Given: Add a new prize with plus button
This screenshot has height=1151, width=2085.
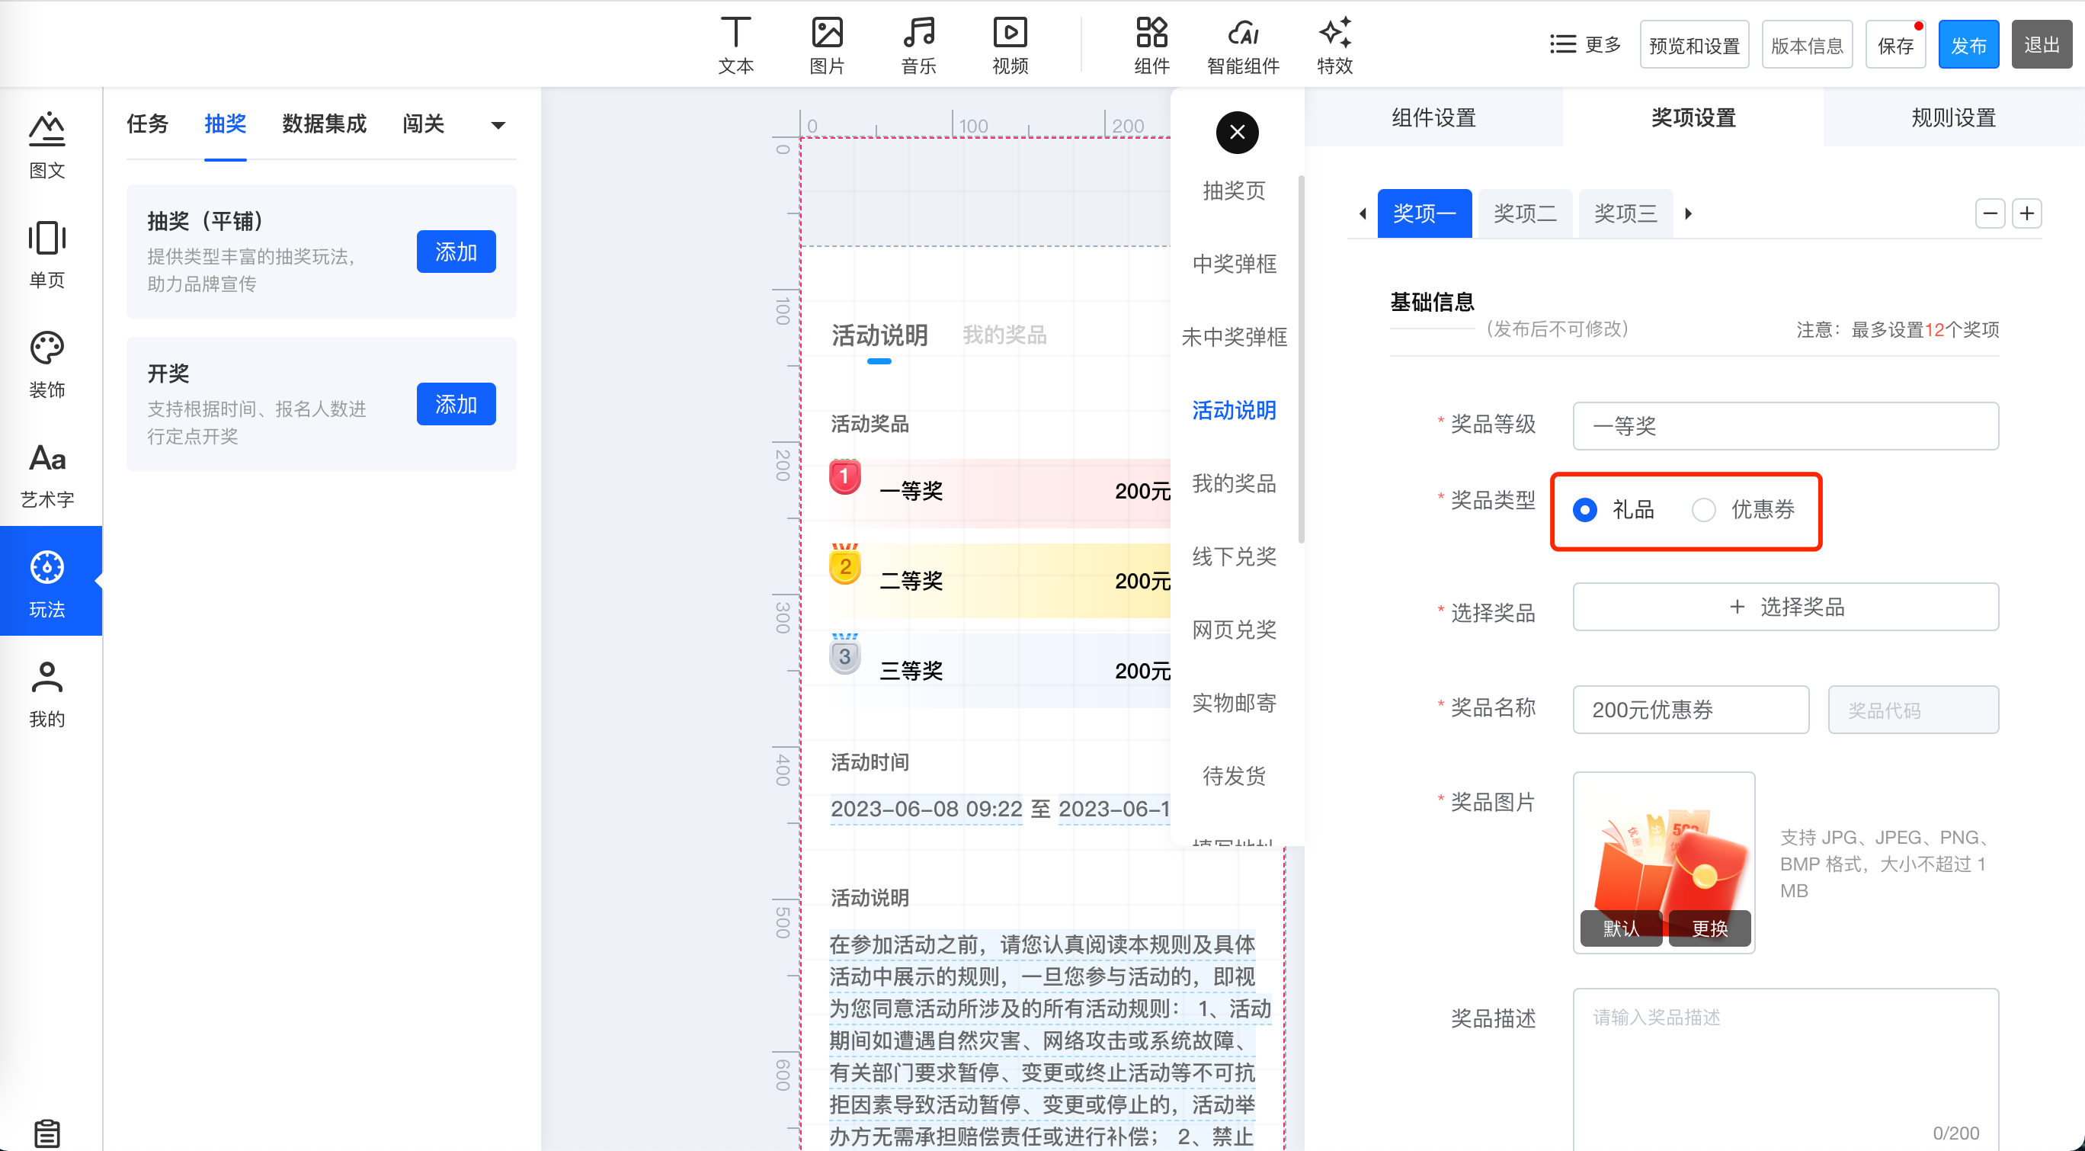Looking at the screenshot, I should (2027, 213).
